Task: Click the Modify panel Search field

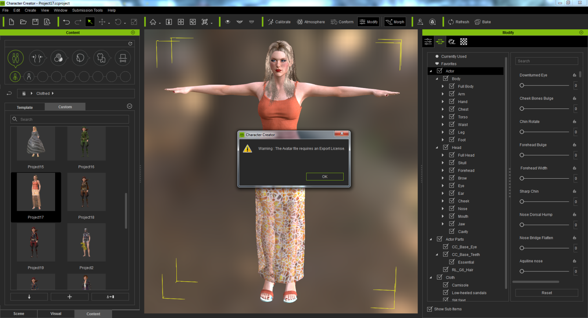Action: (546, 61)
